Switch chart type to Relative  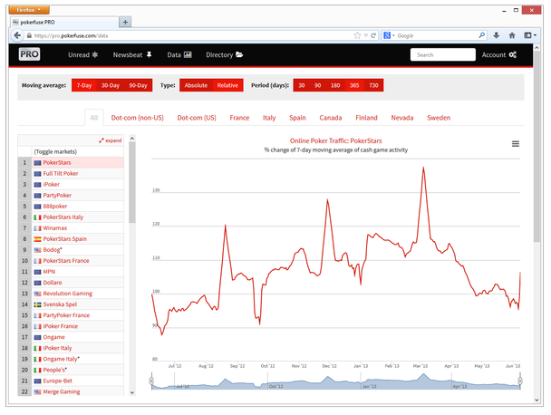[227, 85]
